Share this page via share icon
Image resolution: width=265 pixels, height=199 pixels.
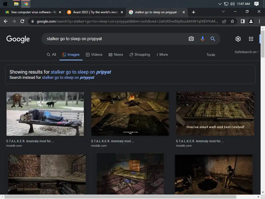[224, 21]
